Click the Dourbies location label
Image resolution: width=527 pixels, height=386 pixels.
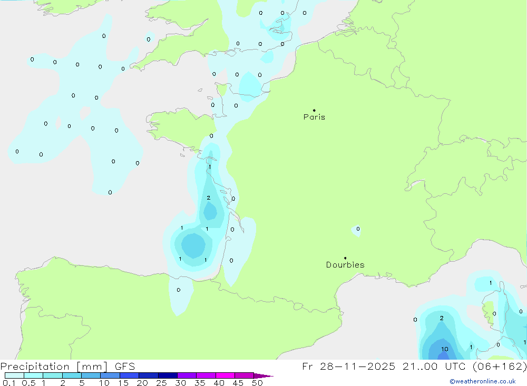click(x=345, y=265)
